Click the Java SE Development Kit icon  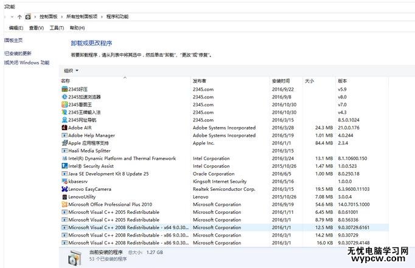(65, 174)
